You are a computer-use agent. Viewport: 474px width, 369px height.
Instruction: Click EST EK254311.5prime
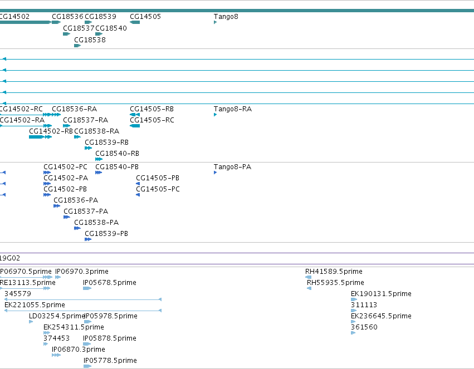pos(74,327)
